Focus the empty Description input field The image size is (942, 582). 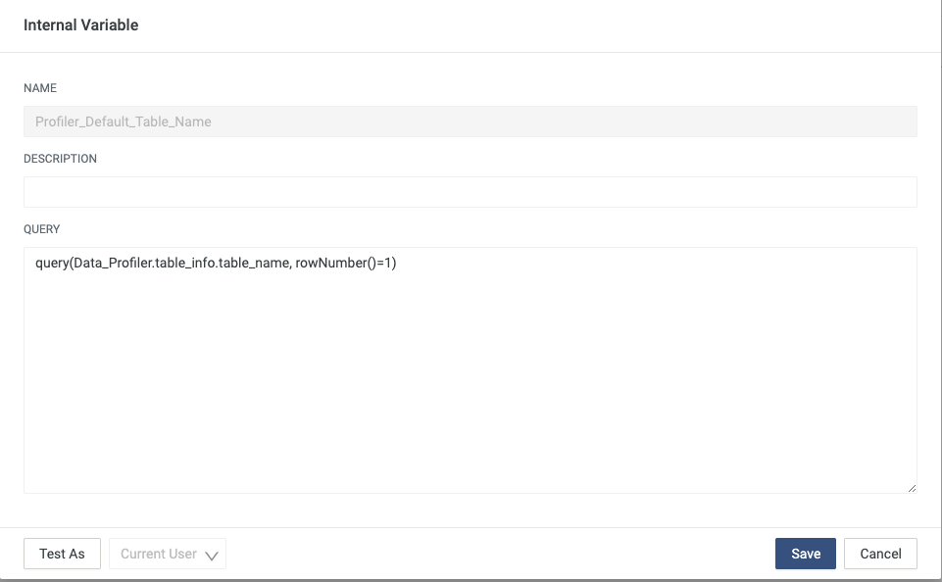pyautogui.click(x=470, y=192)
